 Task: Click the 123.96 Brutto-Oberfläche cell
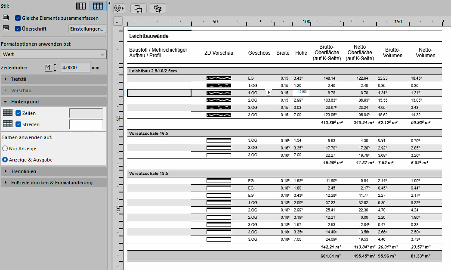pyautogui.click(x=330, y=115)
